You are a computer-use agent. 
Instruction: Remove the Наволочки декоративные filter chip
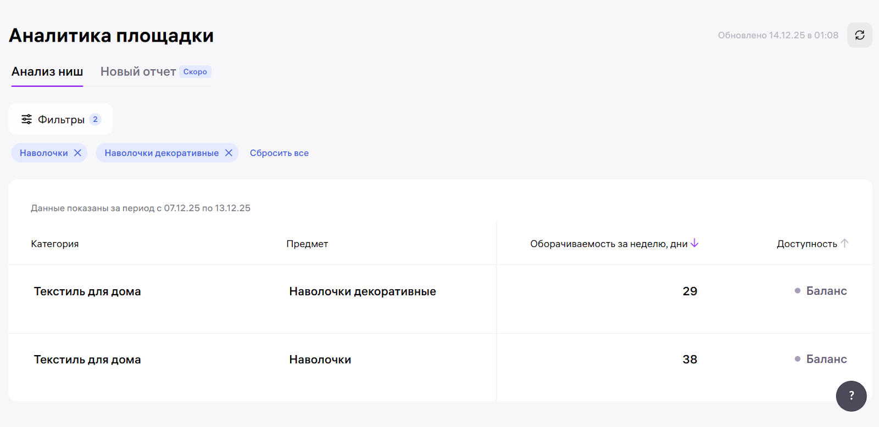coord(229,153)
